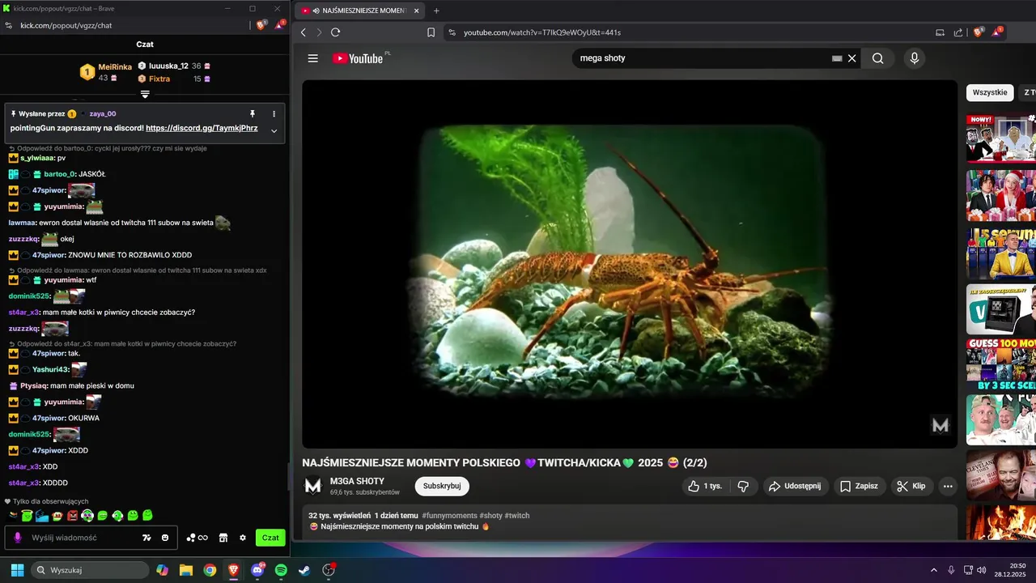Open the M3GA SHOTY channel avatar
Viewport: 1036px width, 583px height.
point(312,486)
